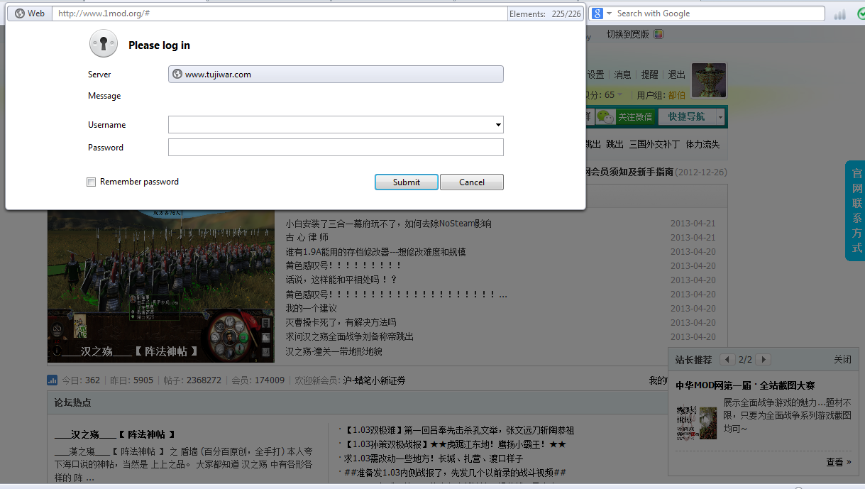Open the 消息 messages link

622,75
